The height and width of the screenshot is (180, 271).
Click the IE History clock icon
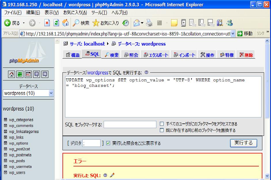tap(126, 23)
